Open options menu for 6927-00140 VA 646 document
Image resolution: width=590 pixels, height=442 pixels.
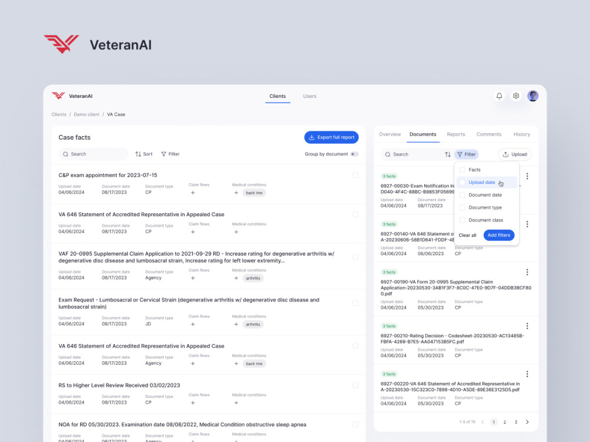[527, 224]
